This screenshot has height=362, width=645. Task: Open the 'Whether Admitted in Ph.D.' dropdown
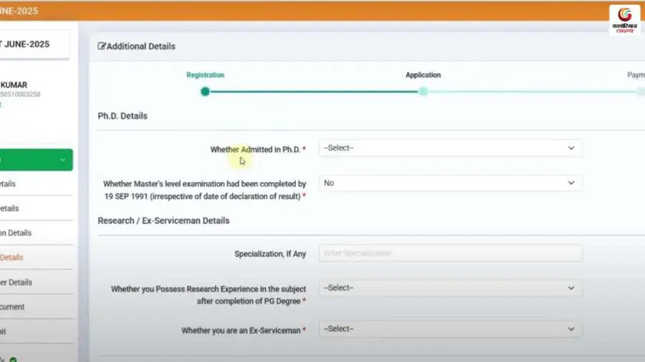click(x=451, y=148)
